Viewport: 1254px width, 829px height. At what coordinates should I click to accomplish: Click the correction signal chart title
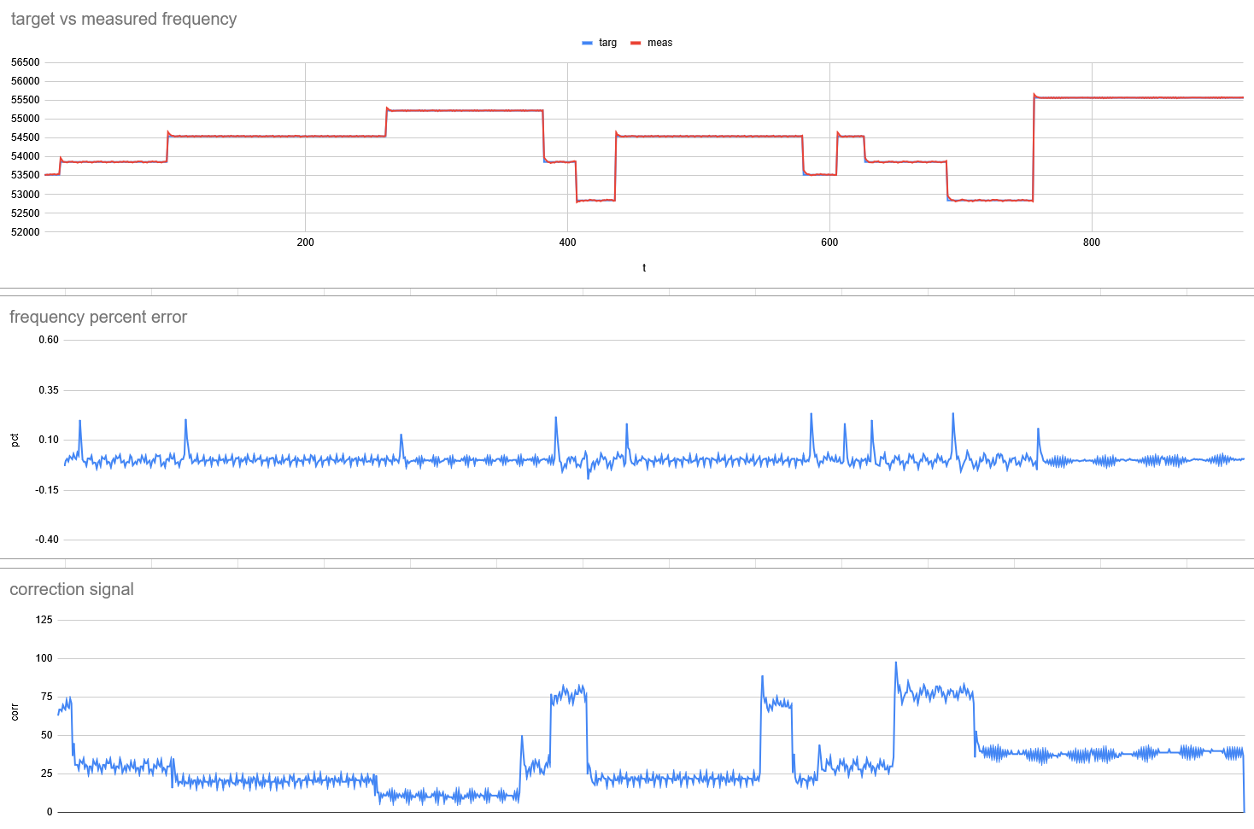tap(72, 589)
